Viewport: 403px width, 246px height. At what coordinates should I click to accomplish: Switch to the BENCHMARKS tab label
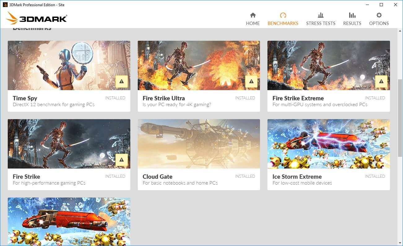(x=283, y=23)
